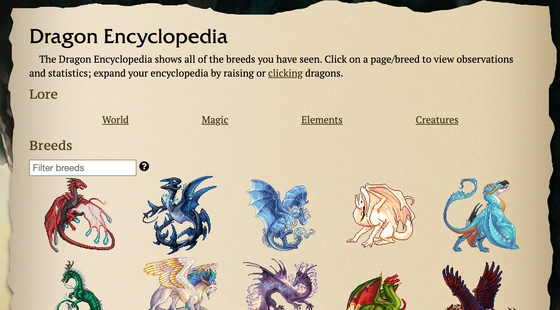Viewport: 560px width, 310px height.
Task: Open the Magic lore page
Action: [215, 120]
